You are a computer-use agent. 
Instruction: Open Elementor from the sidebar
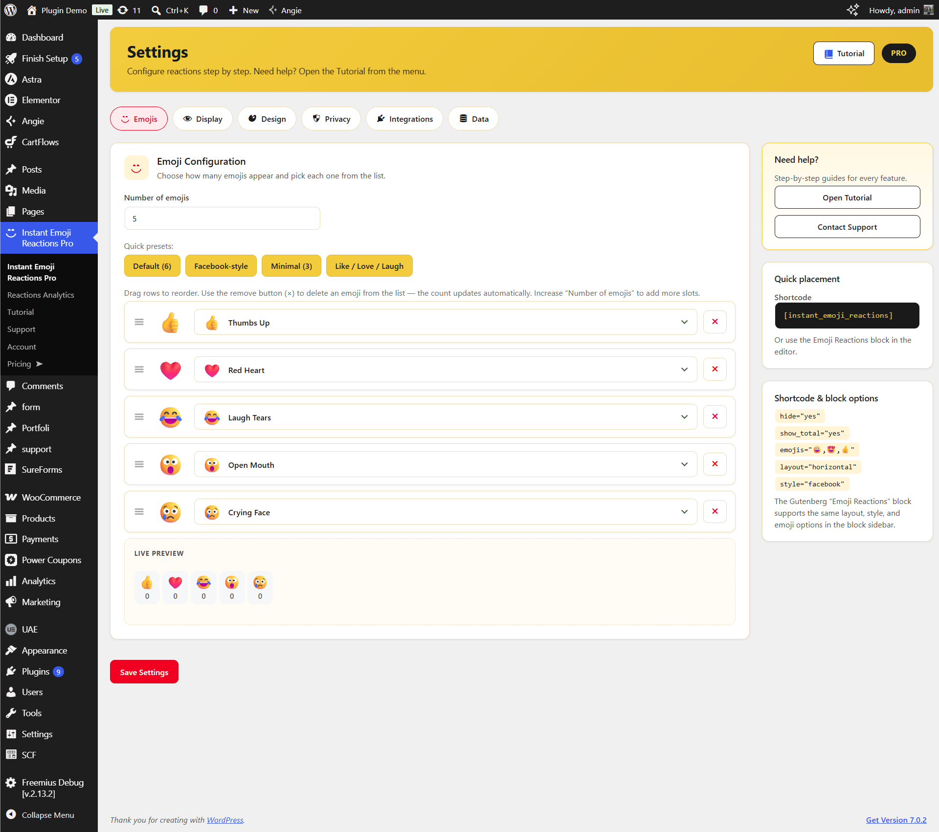coord(49,100)
